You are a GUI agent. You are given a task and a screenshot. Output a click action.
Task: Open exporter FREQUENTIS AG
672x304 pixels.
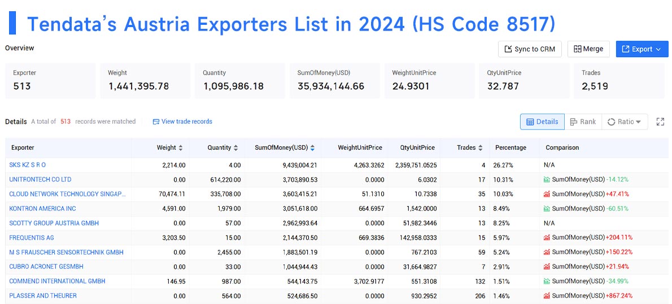tap(32, 237)
